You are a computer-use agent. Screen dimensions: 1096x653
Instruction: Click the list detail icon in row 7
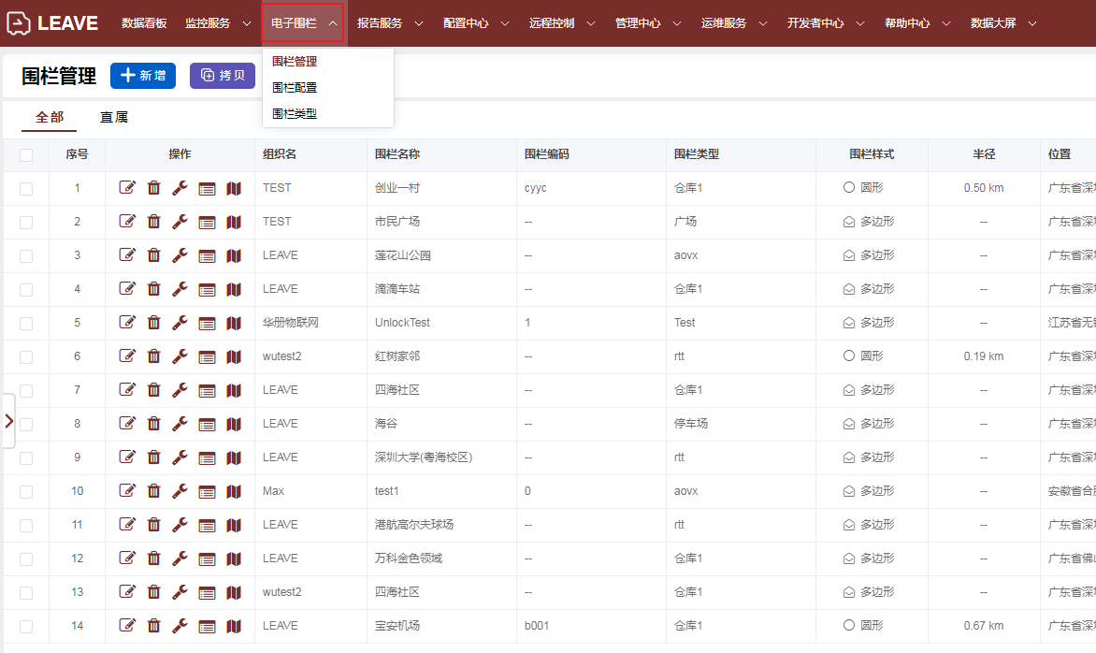(x=207, y=390)
